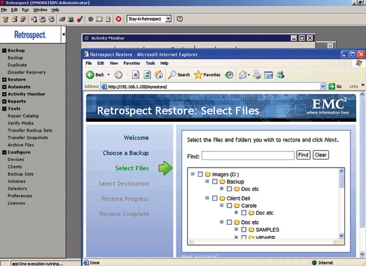Refresh the page in Internet Explorer

pyautogui.click(x=147, y=75)
